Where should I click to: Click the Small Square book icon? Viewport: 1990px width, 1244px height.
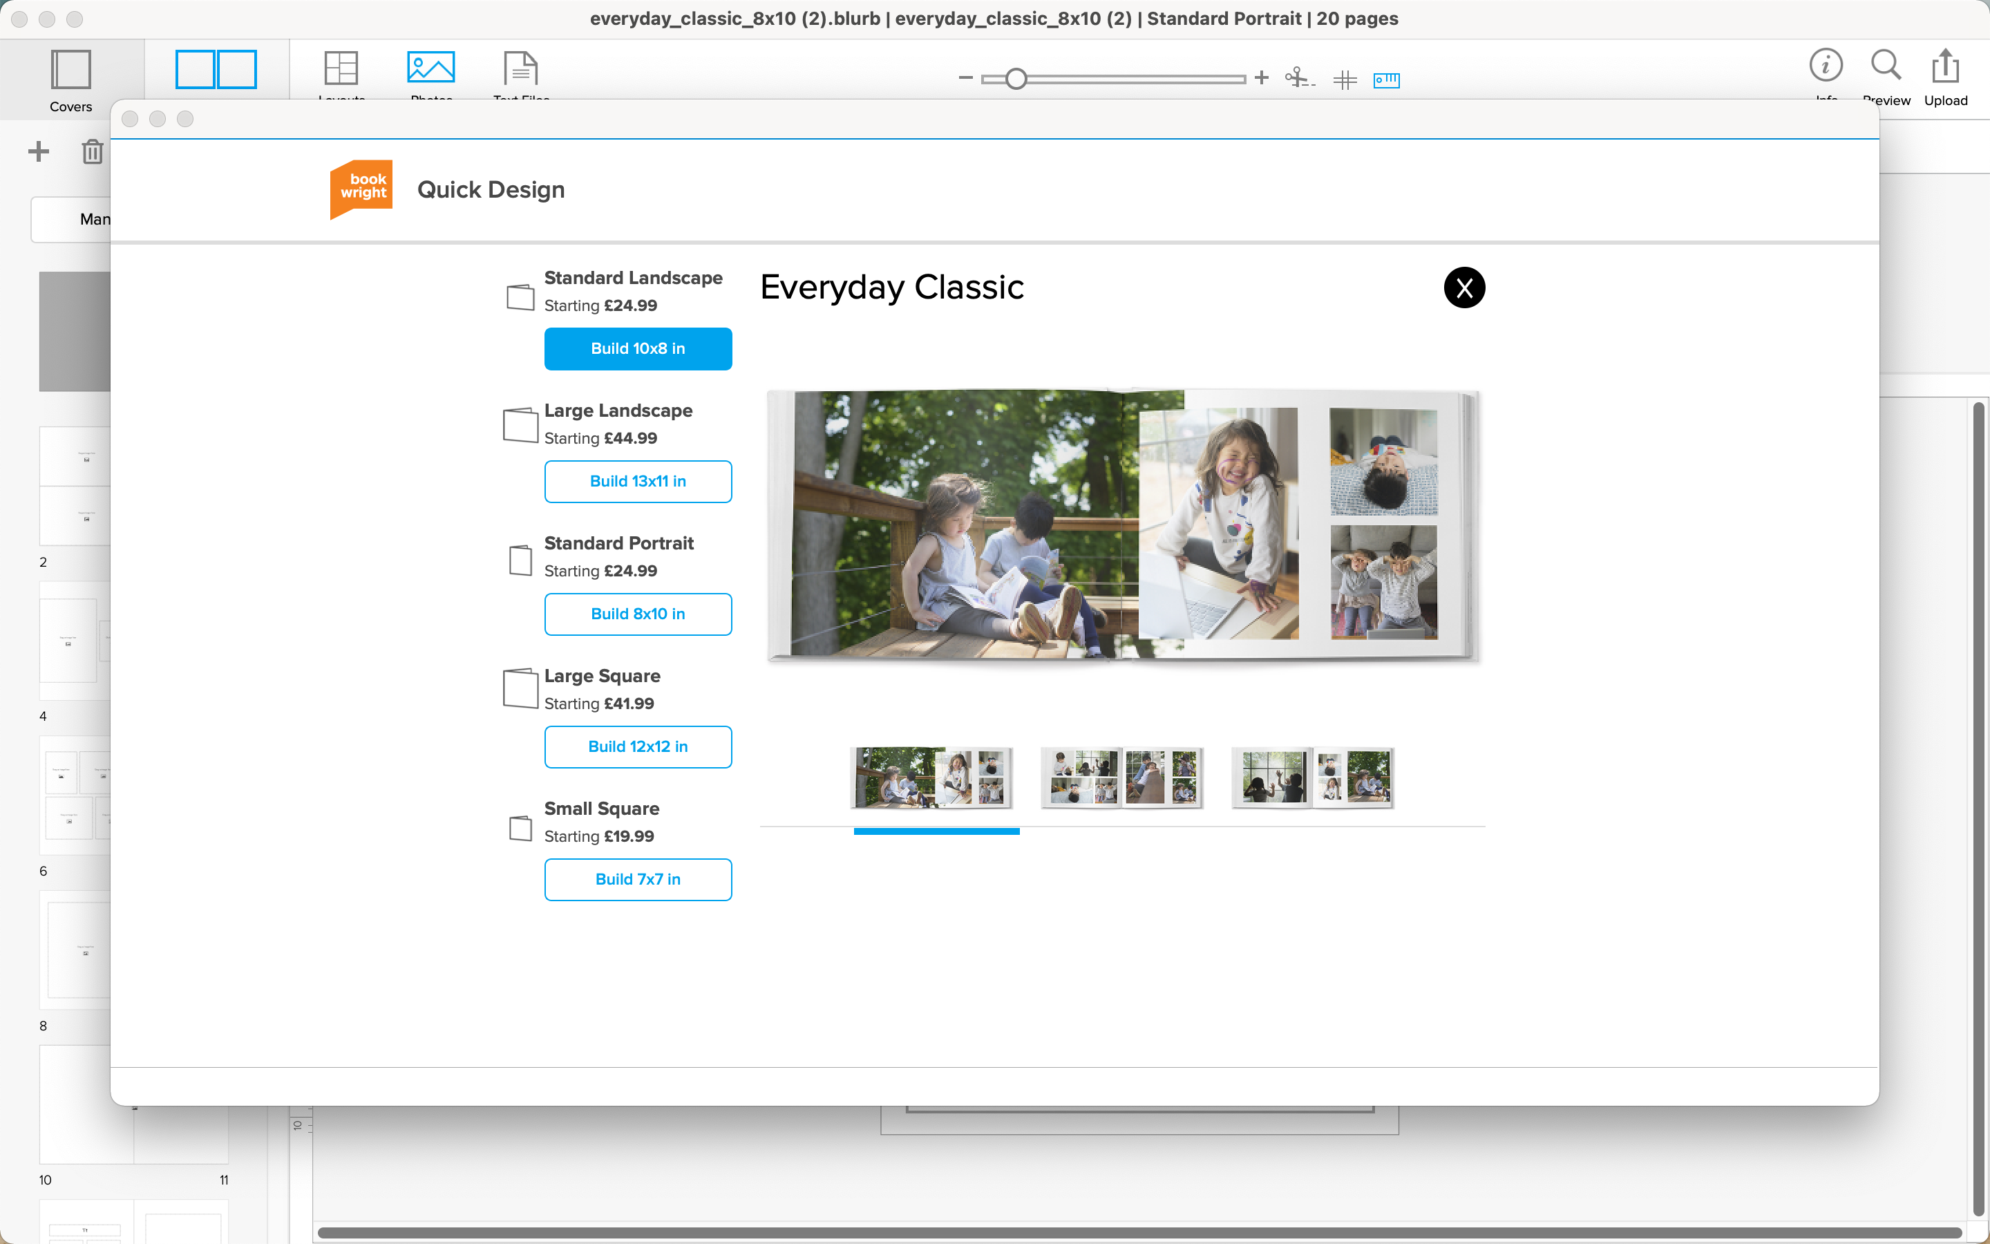[x=520, y=828]
